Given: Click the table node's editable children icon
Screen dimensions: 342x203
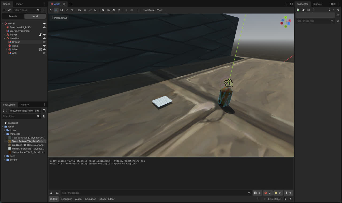Looking at the screenshot, I should [x=40, y=49].
